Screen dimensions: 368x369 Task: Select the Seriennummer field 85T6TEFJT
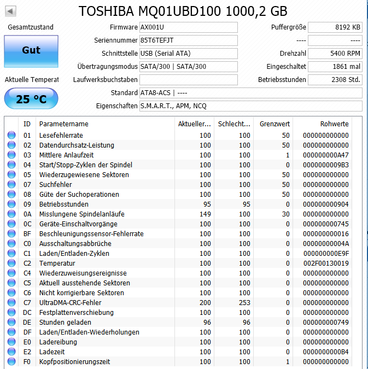(x=188, y=40)
